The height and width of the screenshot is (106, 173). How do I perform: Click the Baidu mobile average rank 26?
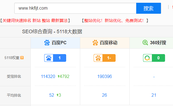click(x=104, y=95)
